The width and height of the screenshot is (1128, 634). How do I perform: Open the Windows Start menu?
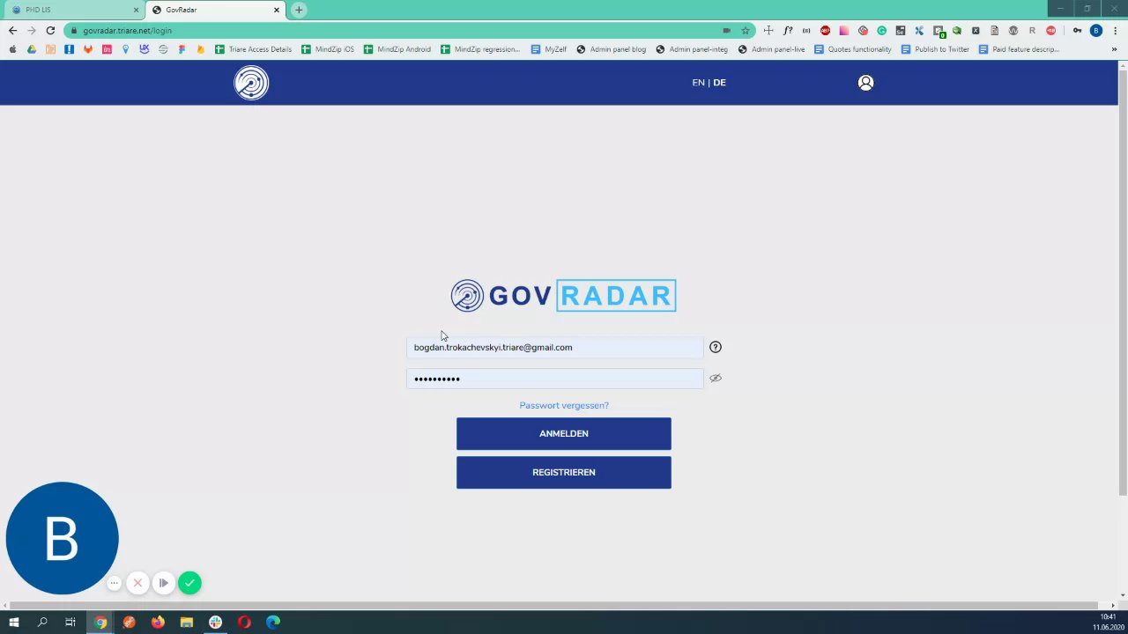13,623
